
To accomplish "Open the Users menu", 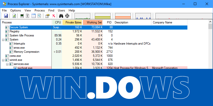I will pyautogui.click(x=61, y=10).
